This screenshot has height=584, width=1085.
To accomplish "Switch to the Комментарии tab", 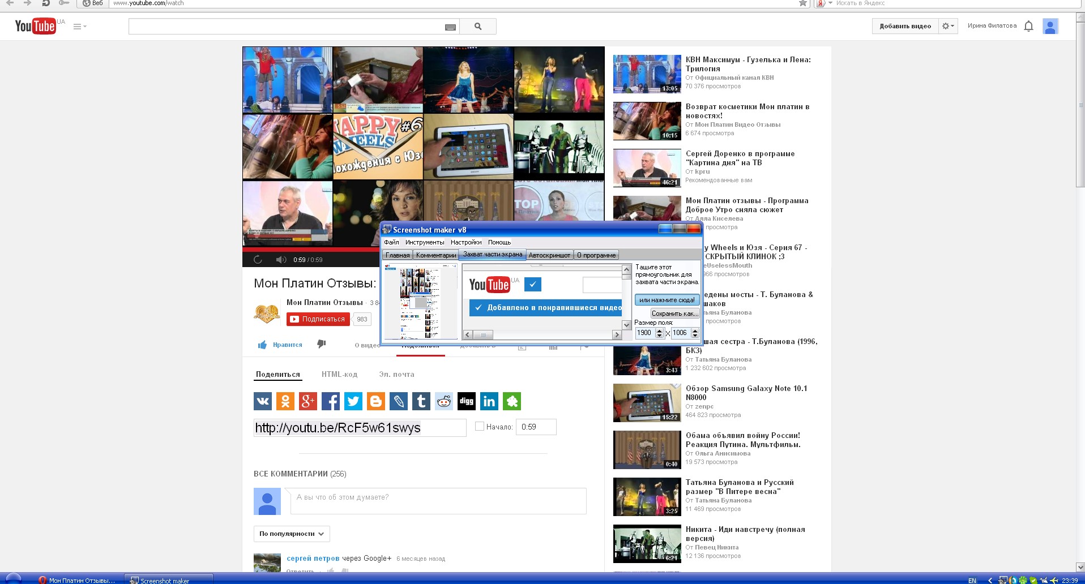I will coord(436,255).
